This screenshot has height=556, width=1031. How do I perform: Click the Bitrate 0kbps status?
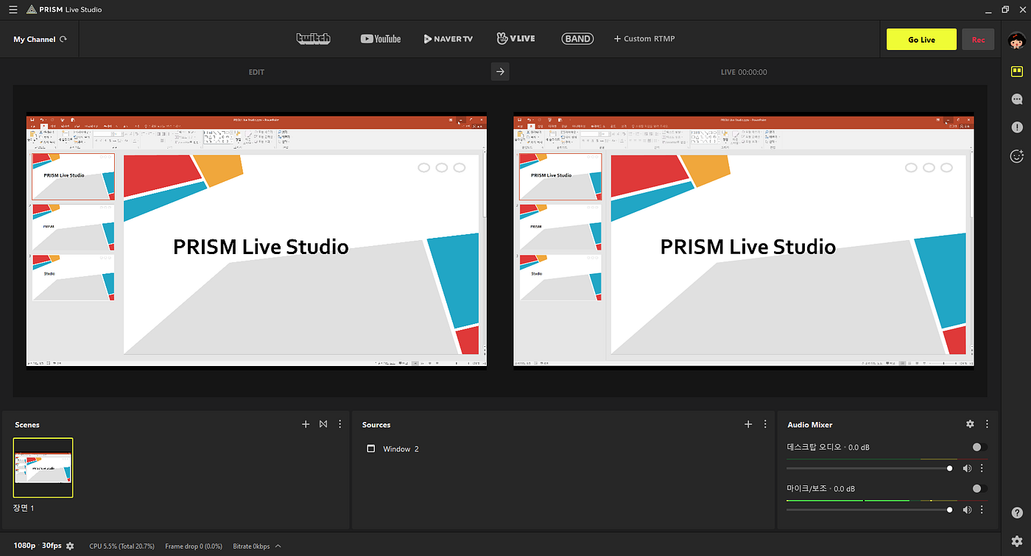pos(251,546)
